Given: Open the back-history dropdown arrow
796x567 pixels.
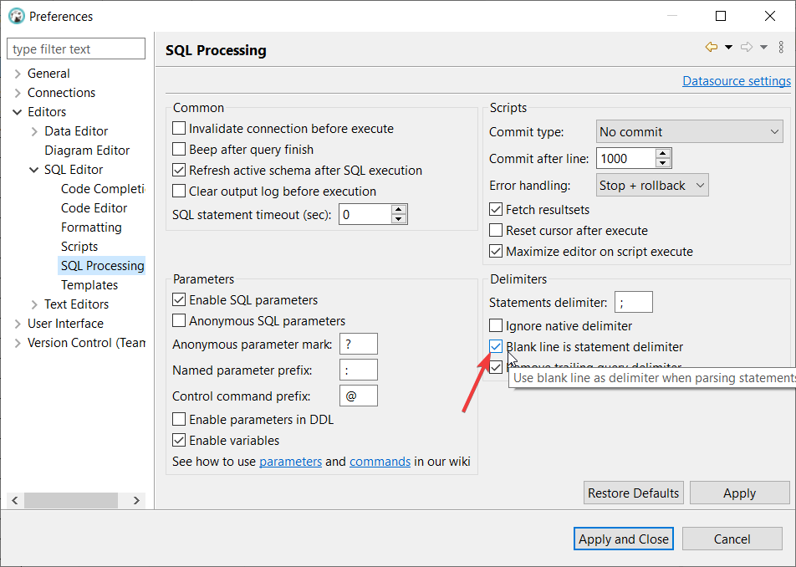Looking at the screenshot, I should [x=727, y=46].
